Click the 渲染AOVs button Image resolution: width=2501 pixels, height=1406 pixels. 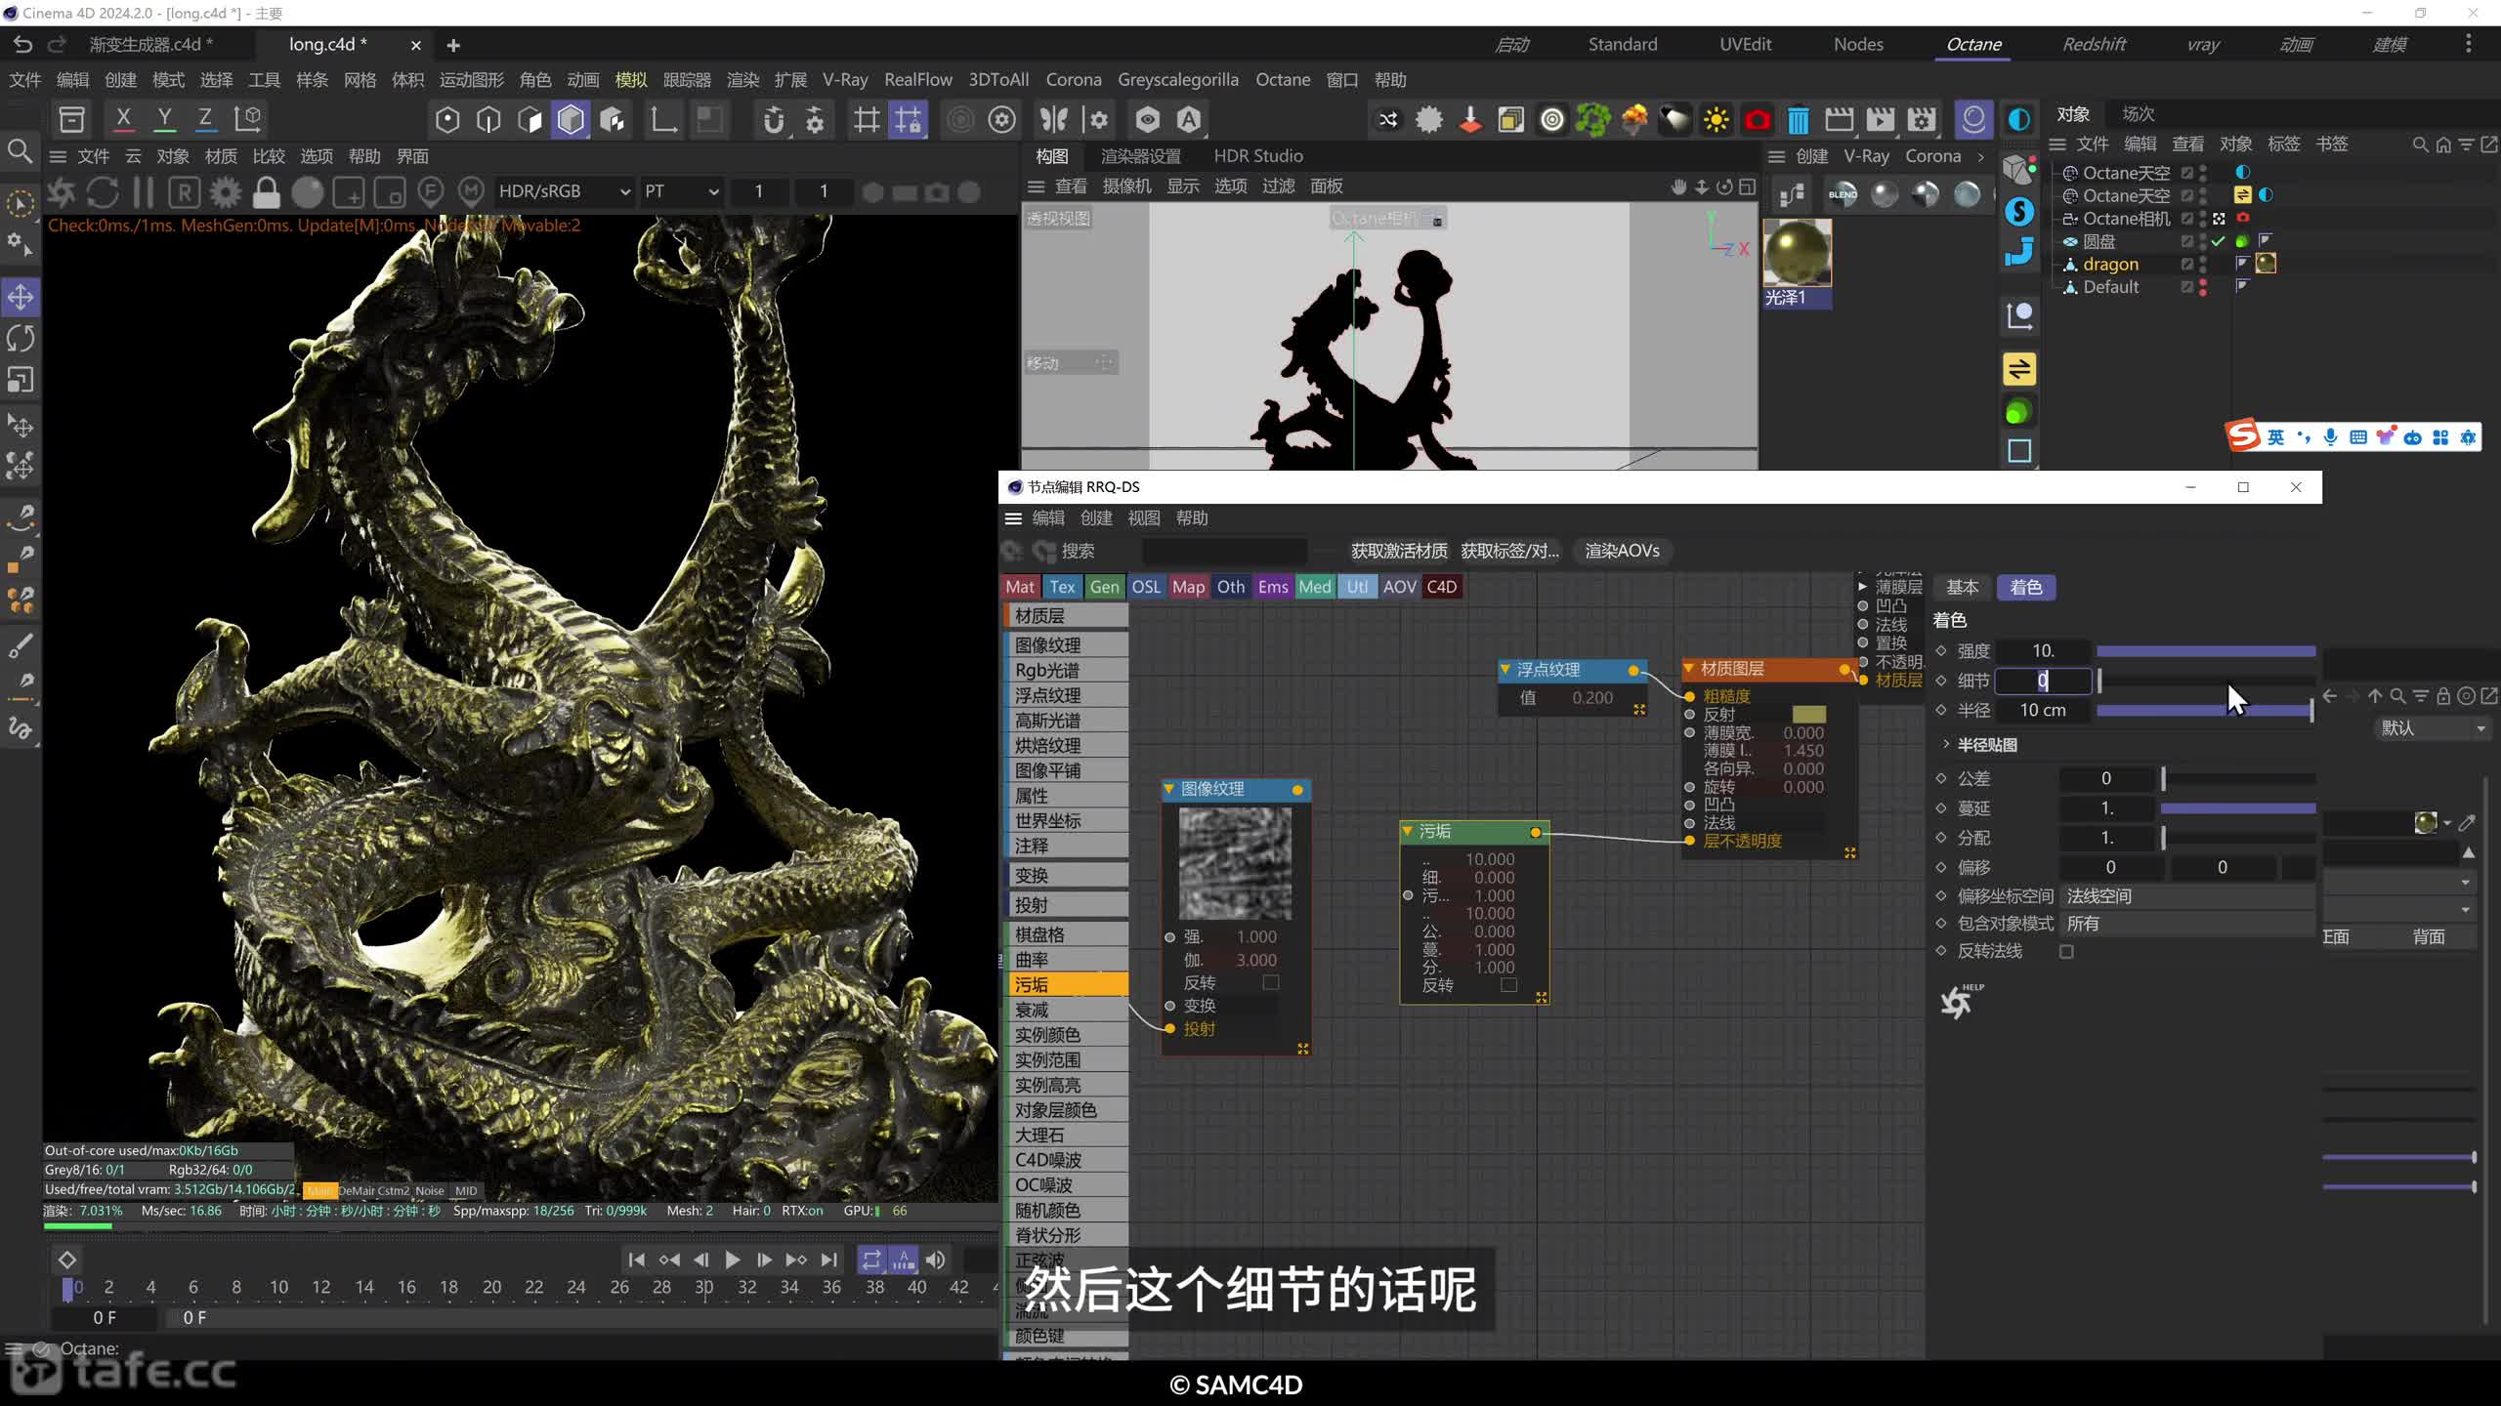coord(1622,551)
